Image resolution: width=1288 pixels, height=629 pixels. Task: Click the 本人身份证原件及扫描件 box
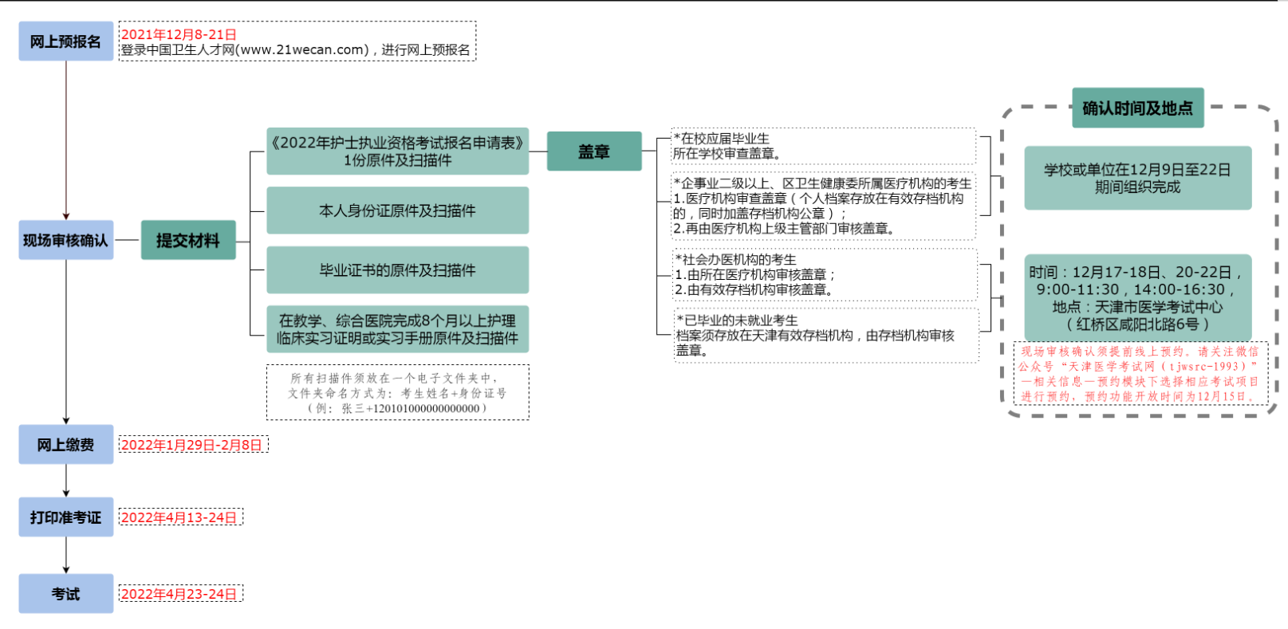[x=397, y=210]
